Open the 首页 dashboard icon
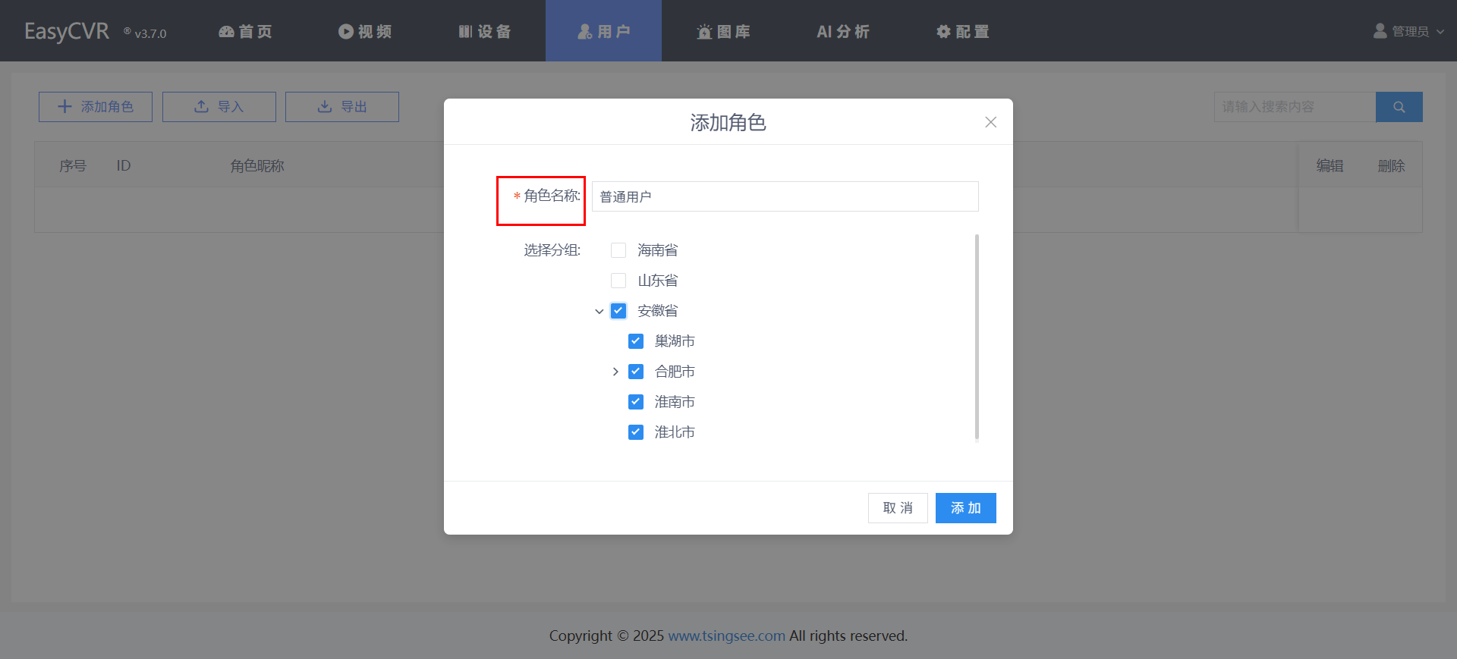Screen dimensions: 1457x659 [226, 32]
